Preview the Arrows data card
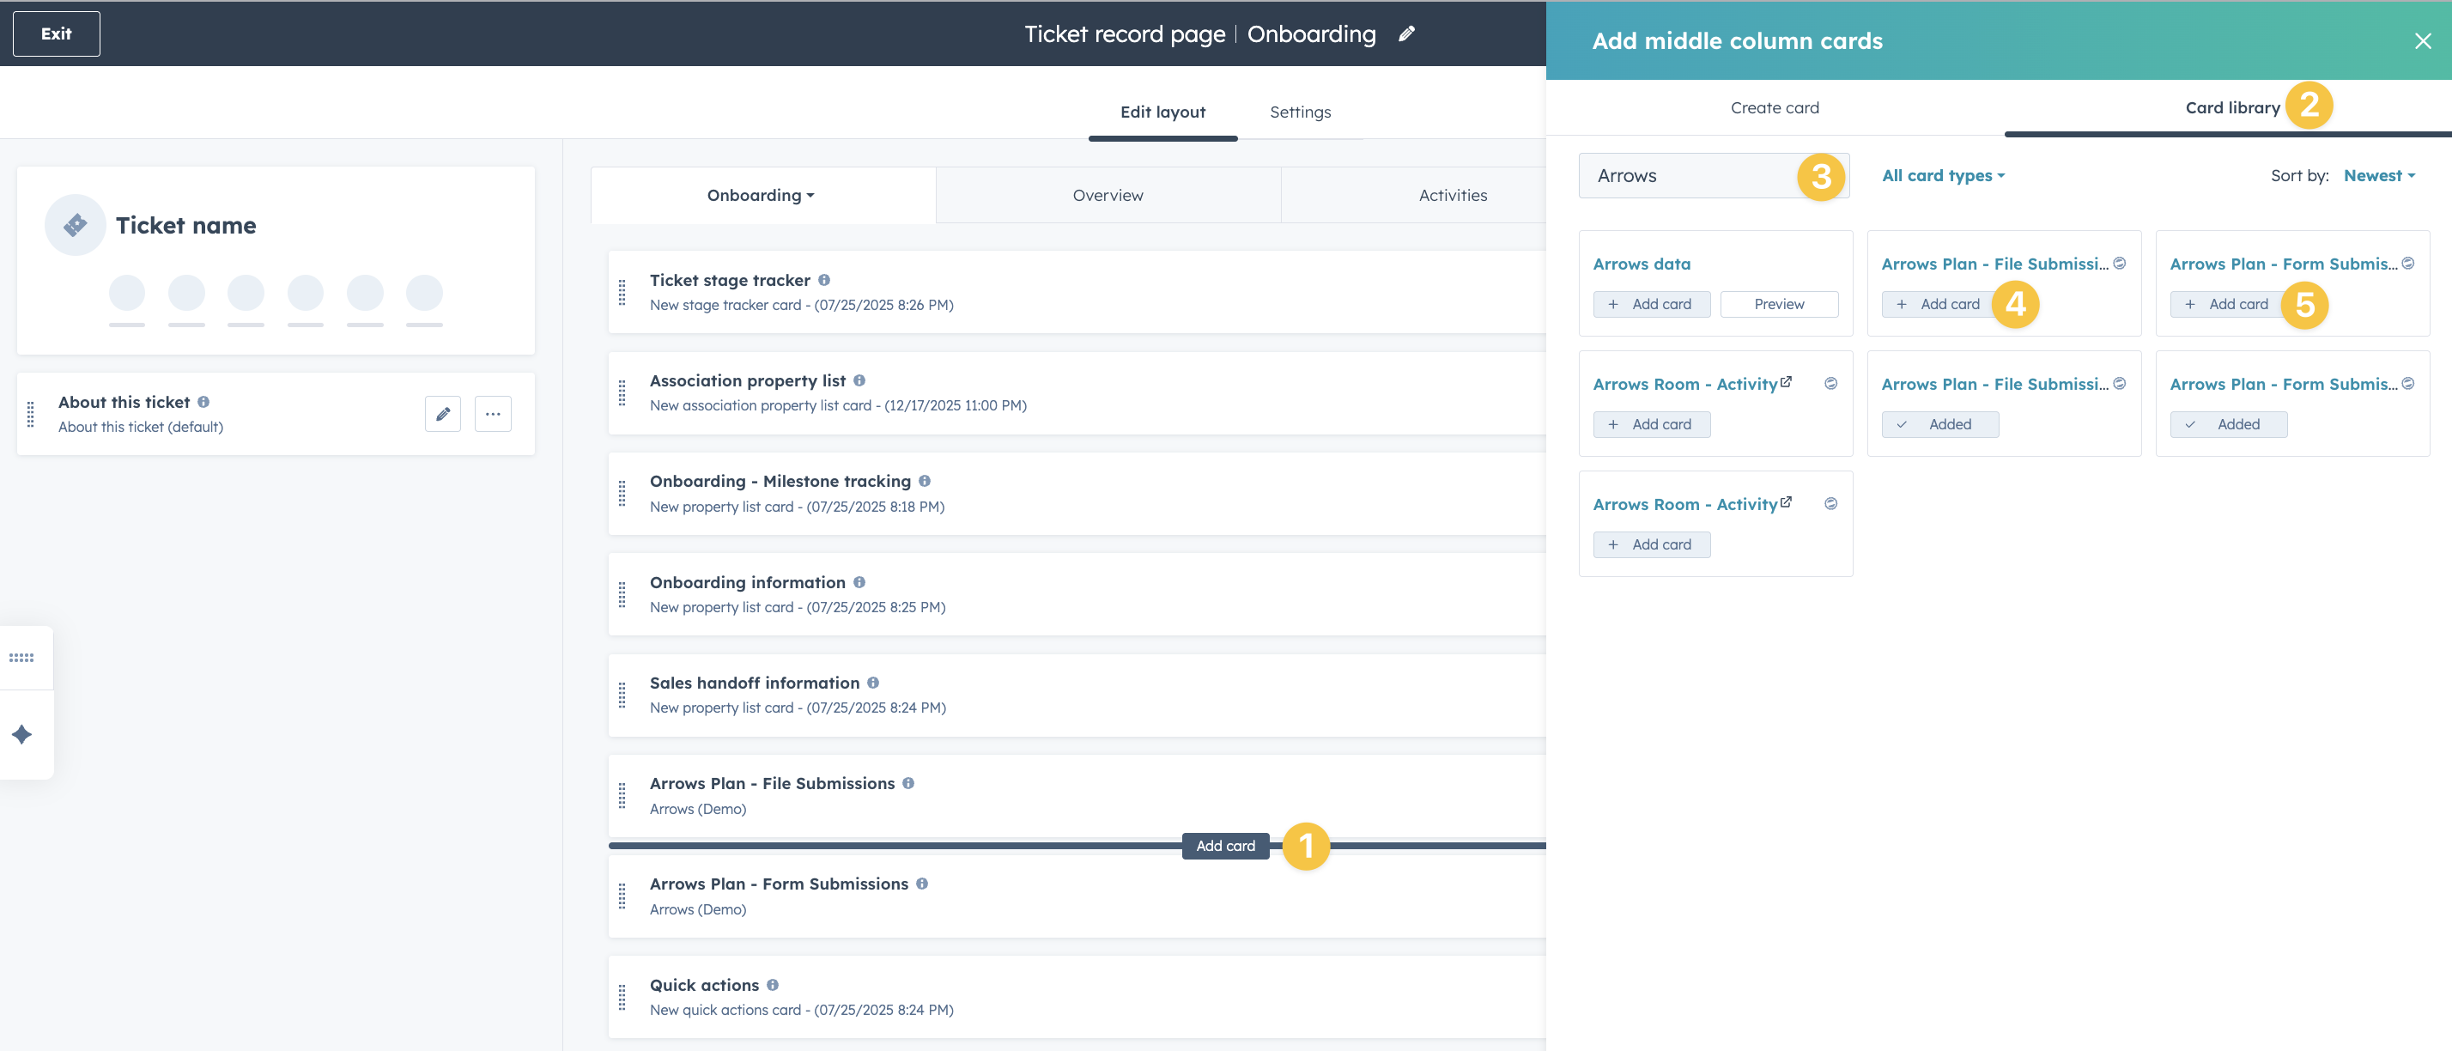This screenshot has height=1051, width=2452. [x=1778, y=305]
